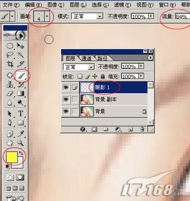Switch to full screen mode
Screen dimensions: 190x201
coord(21,188)
